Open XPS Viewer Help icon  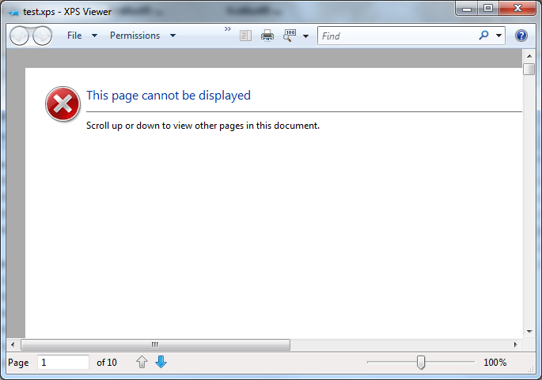521,36
